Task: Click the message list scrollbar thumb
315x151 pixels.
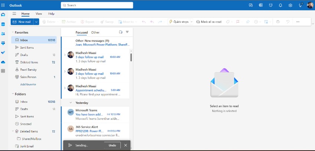Action: pyautogui.click(x=131, y=57)
